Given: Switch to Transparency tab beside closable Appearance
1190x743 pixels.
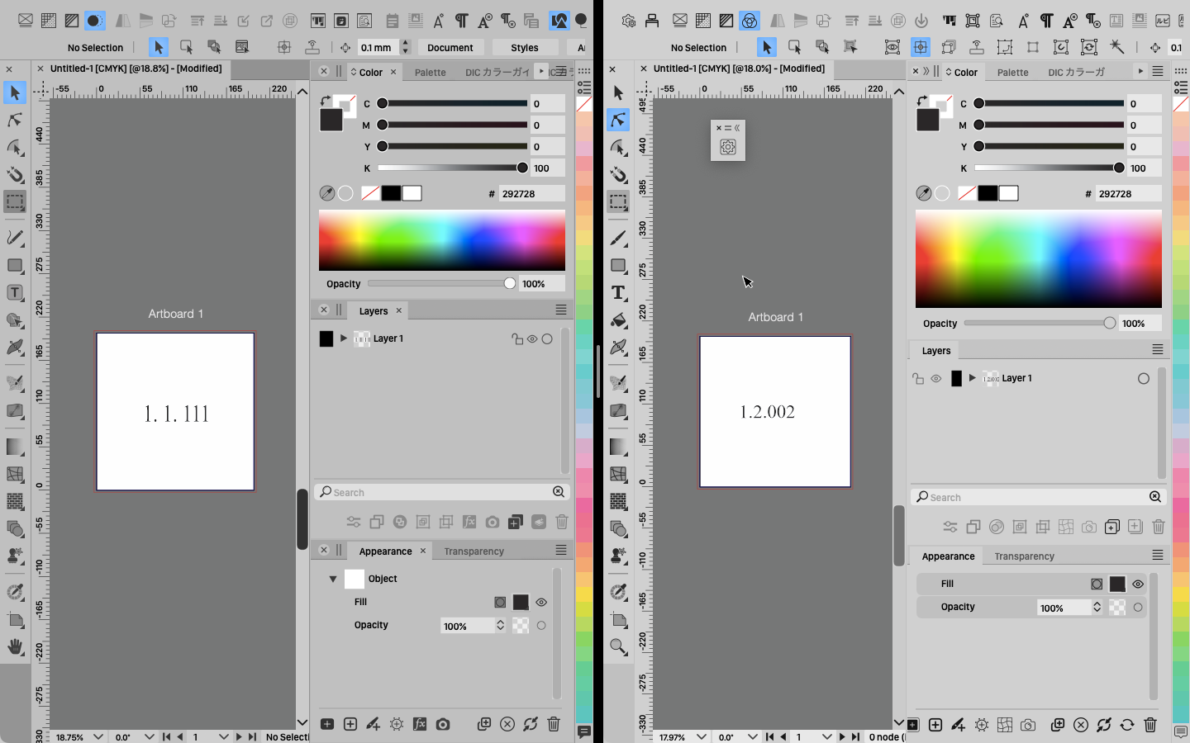Looking at the screenshot, I should coord(474,551).
